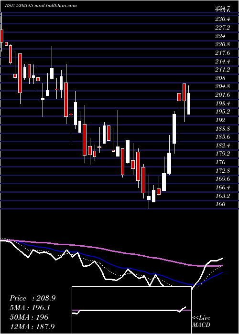Click the 224 price axis label
Screen dimensions: 239x334
click(x=220, y=36)
